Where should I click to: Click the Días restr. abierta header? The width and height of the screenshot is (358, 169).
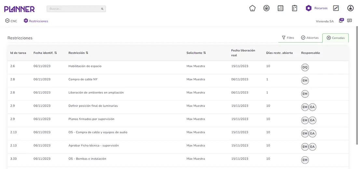(280, 53)
